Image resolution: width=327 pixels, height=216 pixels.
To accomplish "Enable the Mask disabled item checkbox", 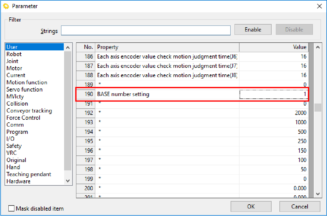I will click(11, 208).
